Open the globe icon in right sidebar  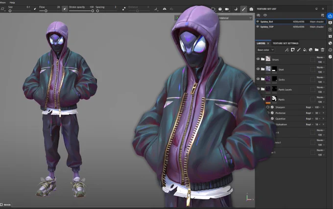click(x=330, y=43)
